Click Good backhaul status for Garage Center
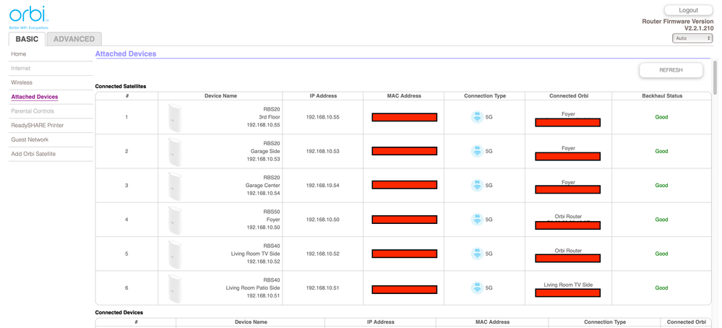This screenshot has width=722, height=328. (662, 186)
